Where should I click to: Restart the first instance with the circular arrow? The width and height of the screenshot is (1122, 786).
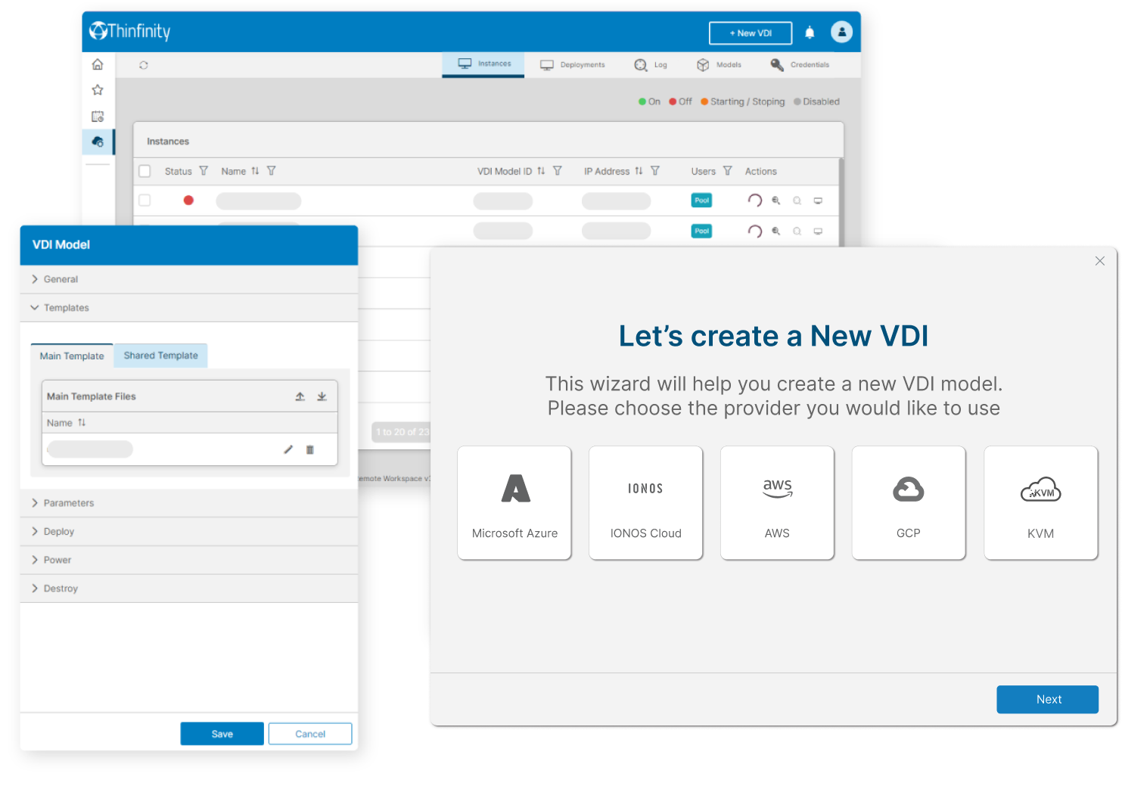(754, 200)
